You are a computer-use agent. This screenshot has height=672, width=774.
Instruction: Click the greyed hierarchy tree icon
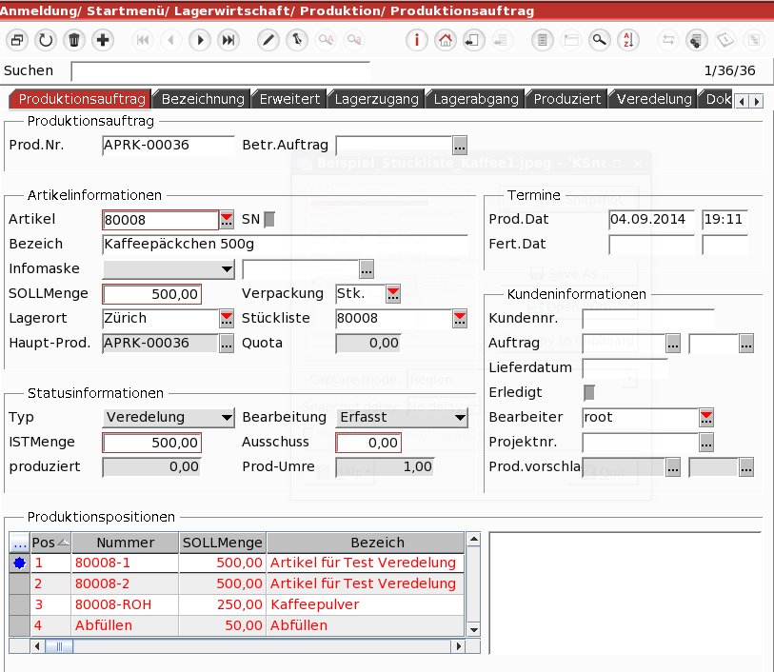(754, 40)
